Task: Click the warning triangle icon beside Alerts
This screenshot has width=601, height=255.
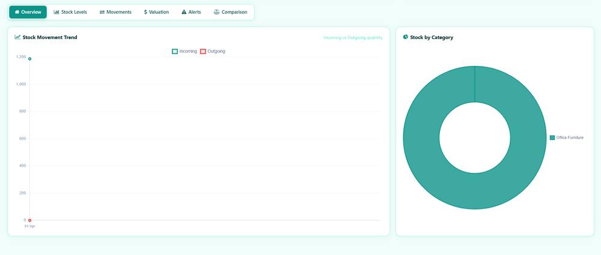Action: coord(184,12)
